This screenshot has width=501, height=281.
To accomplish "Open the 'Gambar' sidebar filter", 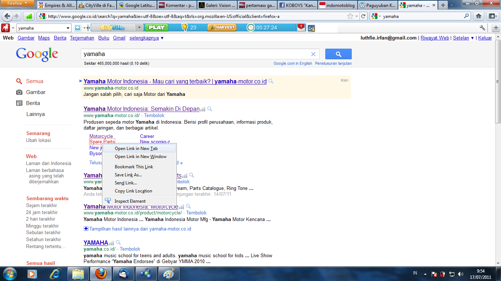I will tap(36, 92).
